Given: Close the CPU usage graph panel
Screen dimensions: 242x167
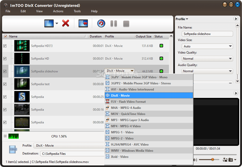Looking at the screenshot, I should click(x=5, y=136).
